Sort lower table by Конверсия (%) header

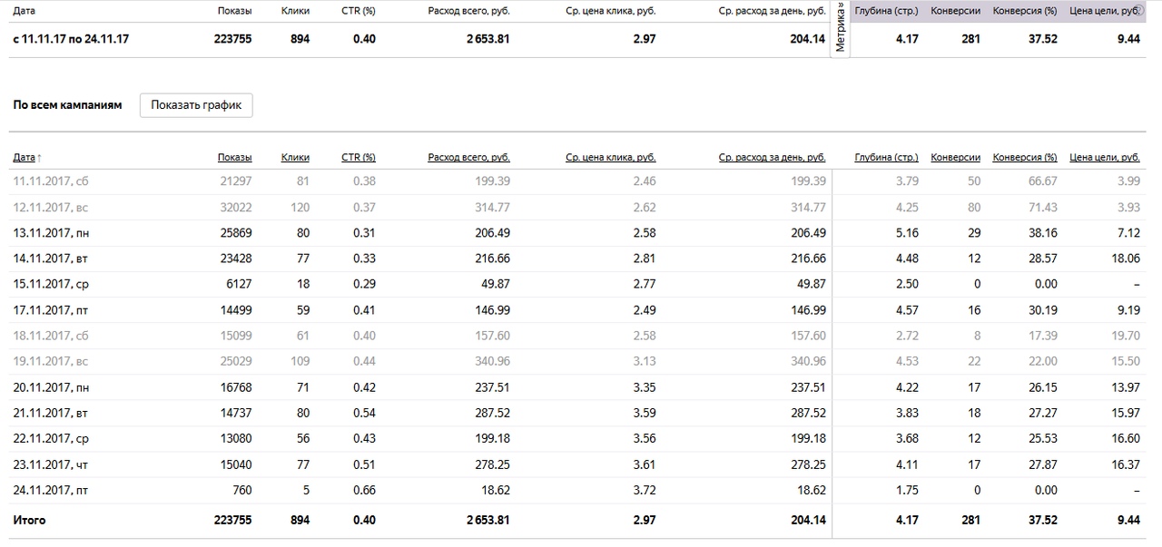(x=1025, y=158)
